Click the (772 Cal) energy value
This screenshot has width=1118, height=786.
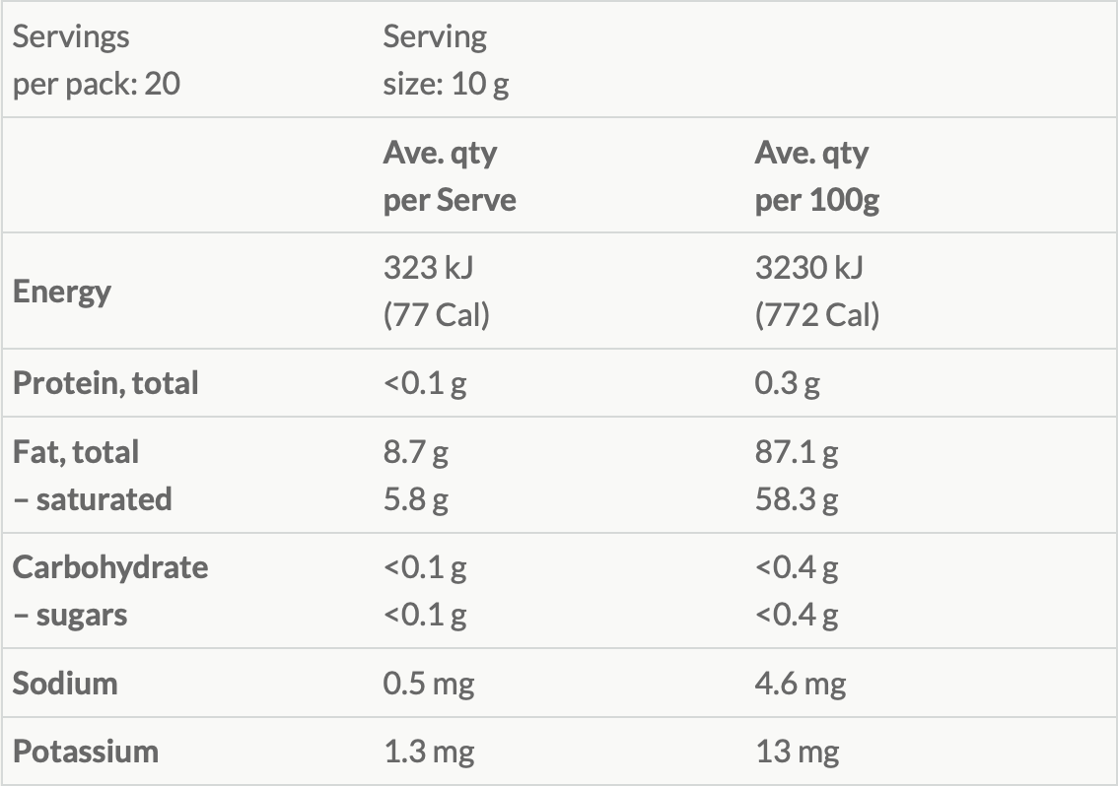817,315
